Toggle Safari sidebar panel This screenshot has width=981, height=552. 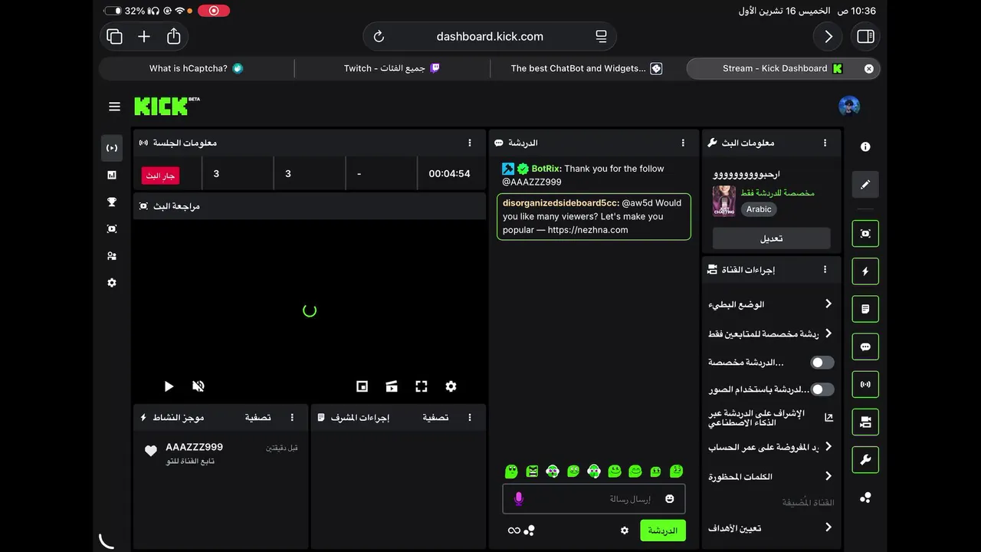[865, 36]
